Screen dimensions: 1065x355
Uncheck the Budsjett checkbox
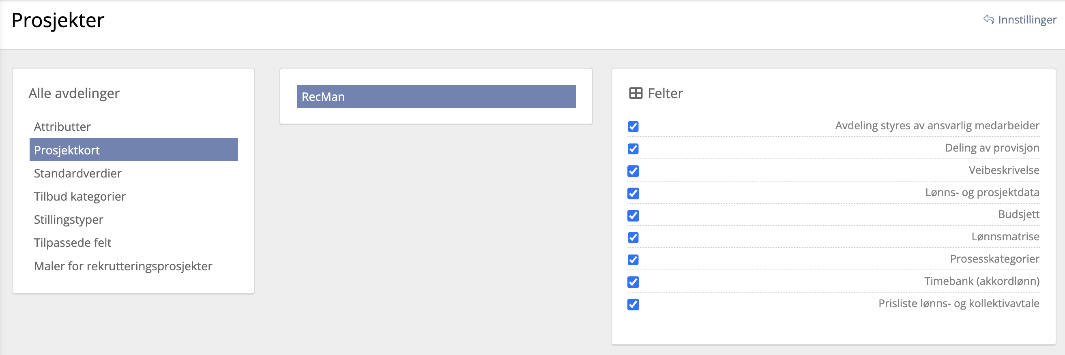(633, 215)
